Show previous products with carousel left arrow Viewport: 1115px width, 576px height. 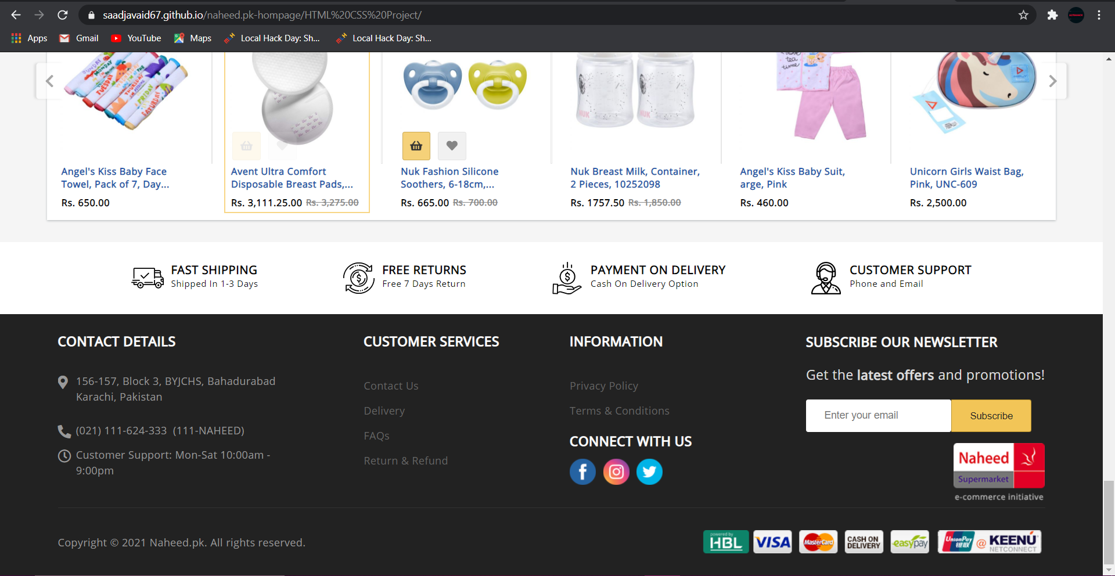click(x=50, y=81)
